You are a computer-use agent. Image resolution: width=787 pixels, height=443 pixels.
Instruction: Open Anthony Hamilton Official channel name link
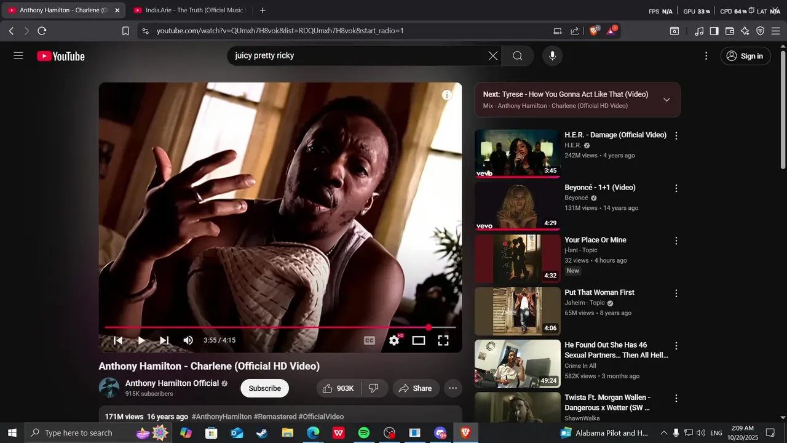click(172, 383)
